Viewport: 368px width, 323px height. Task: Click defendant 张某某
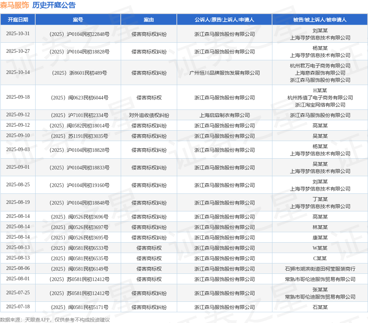[320, 290]
